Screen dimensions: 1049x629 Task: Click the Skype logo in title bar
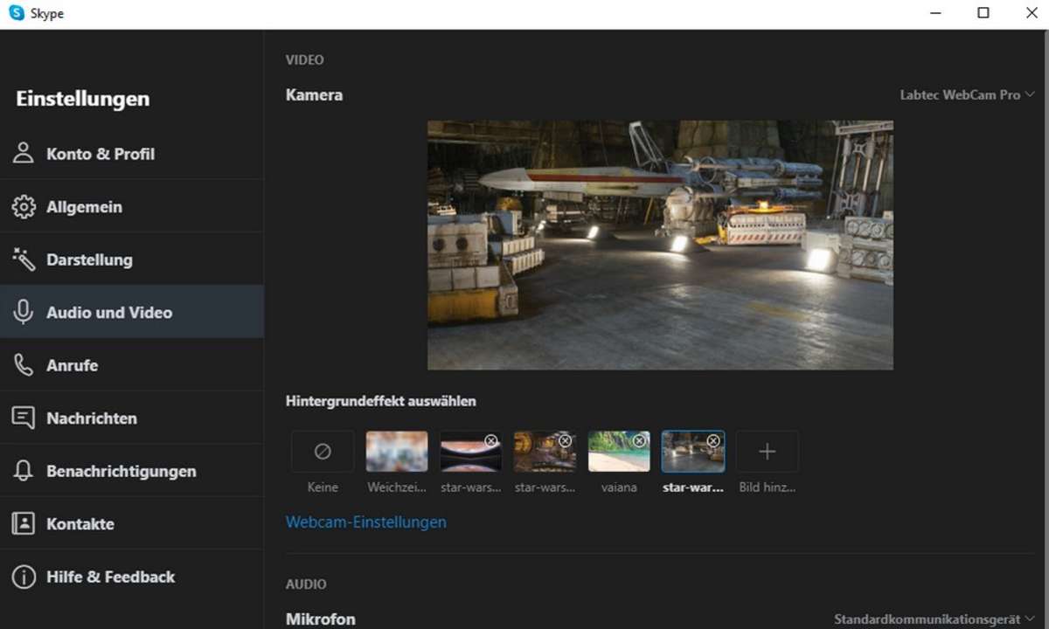[x=17, y=13]
